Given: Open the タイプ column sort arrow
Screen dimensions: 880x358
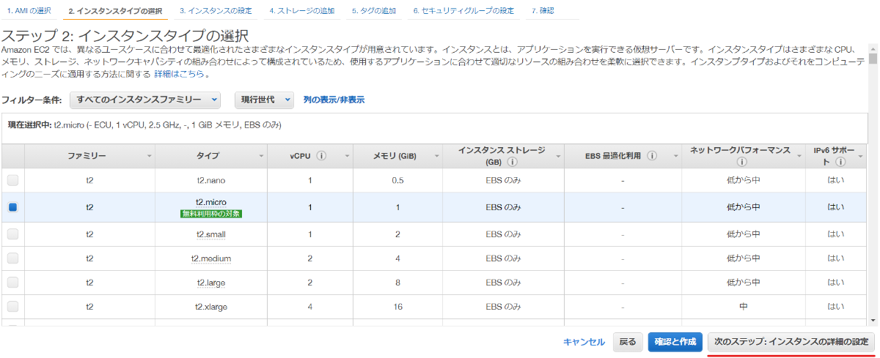Looking at the screenshot, I should pos(262,157).
